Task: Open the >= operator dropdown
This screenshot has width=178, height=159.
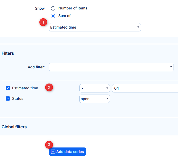Action: (94, 88)
